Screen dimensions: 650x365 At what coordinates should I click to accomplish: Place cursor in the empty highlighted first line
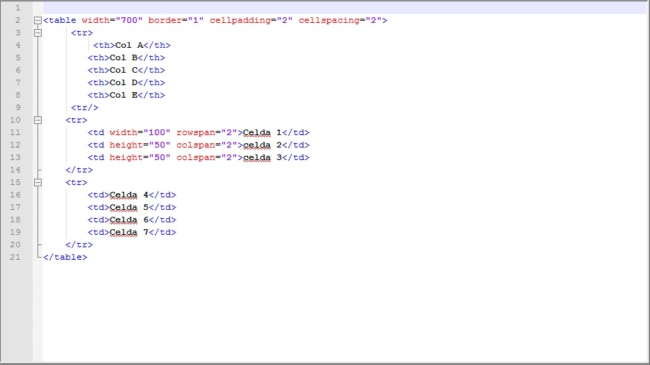[x=278, y=8]
